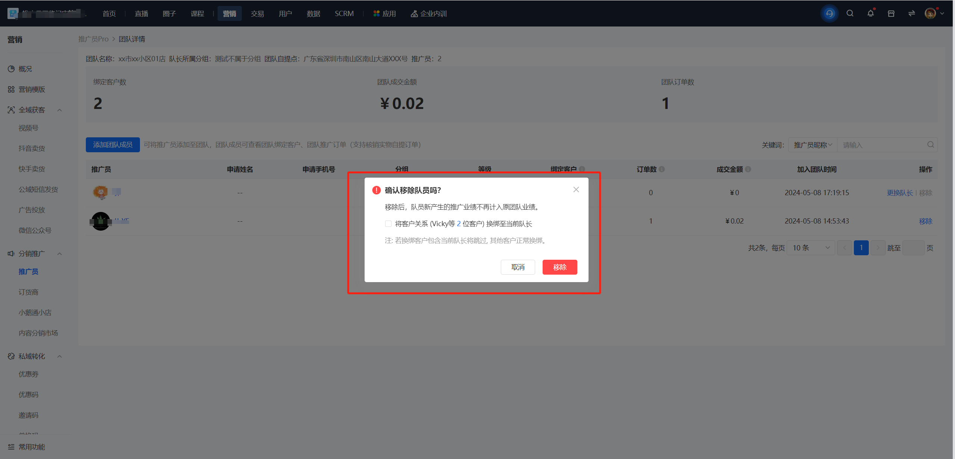Open the 推广员昵称 keyword dropdown
Screen dimensions: 955x459
coord(813,145)
